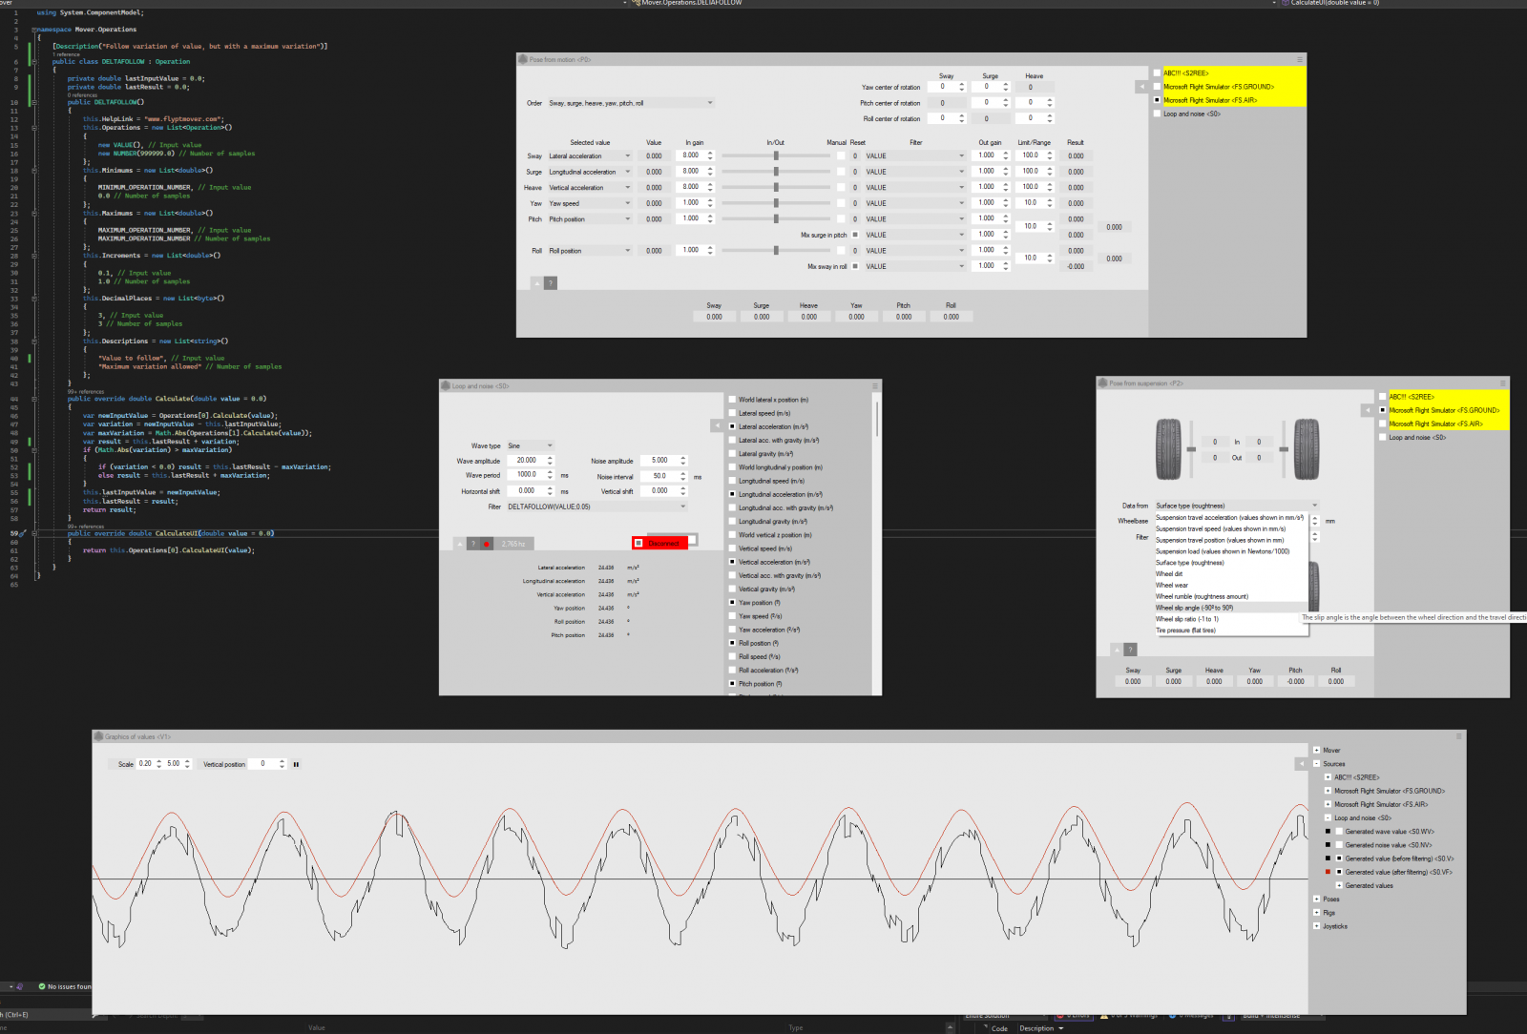Open the Pose from motion hamburger menu
This screenshot has width=1527, height=1034.
pos(1300,59)
